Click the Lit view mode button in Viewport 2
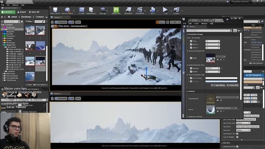The height and width of the screenshot is (149, 265). point(71,22)
